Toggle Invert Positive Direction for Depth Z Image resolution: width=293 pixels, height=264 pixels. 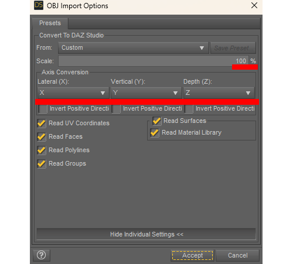tap(189, 109)
